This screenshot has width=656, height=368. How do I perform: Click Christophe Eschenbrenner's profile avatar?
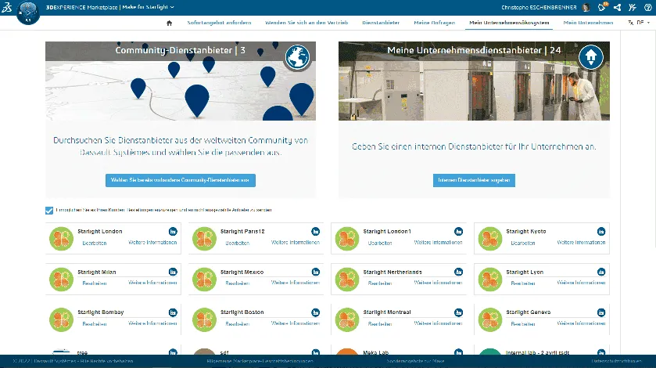[586, 7]
